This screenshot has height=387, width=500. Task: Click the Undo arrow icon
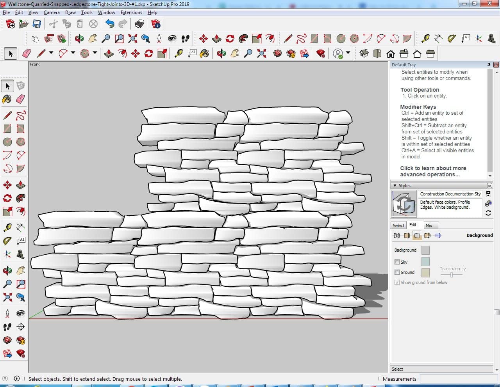(x=110, y=24)
